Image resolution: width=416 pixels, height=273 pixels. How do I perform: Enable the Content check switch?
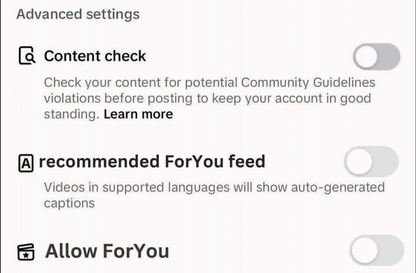pyautogui.click(x=377, y=57)
